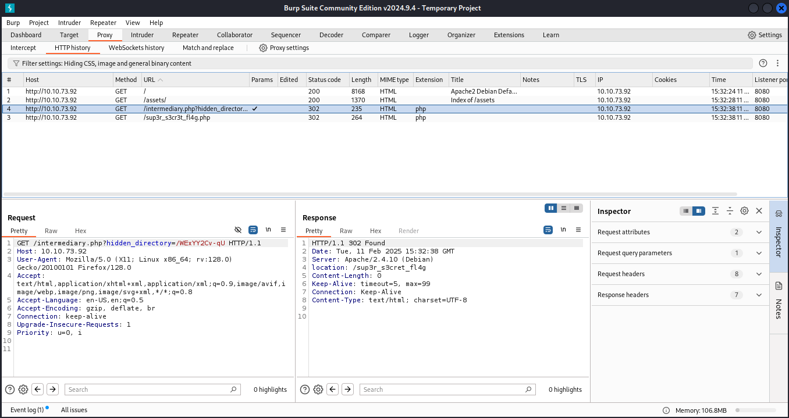Viewport: 789px width, 418px height.
Task: Click the Inspector side tab
Action: click(779, 237)
